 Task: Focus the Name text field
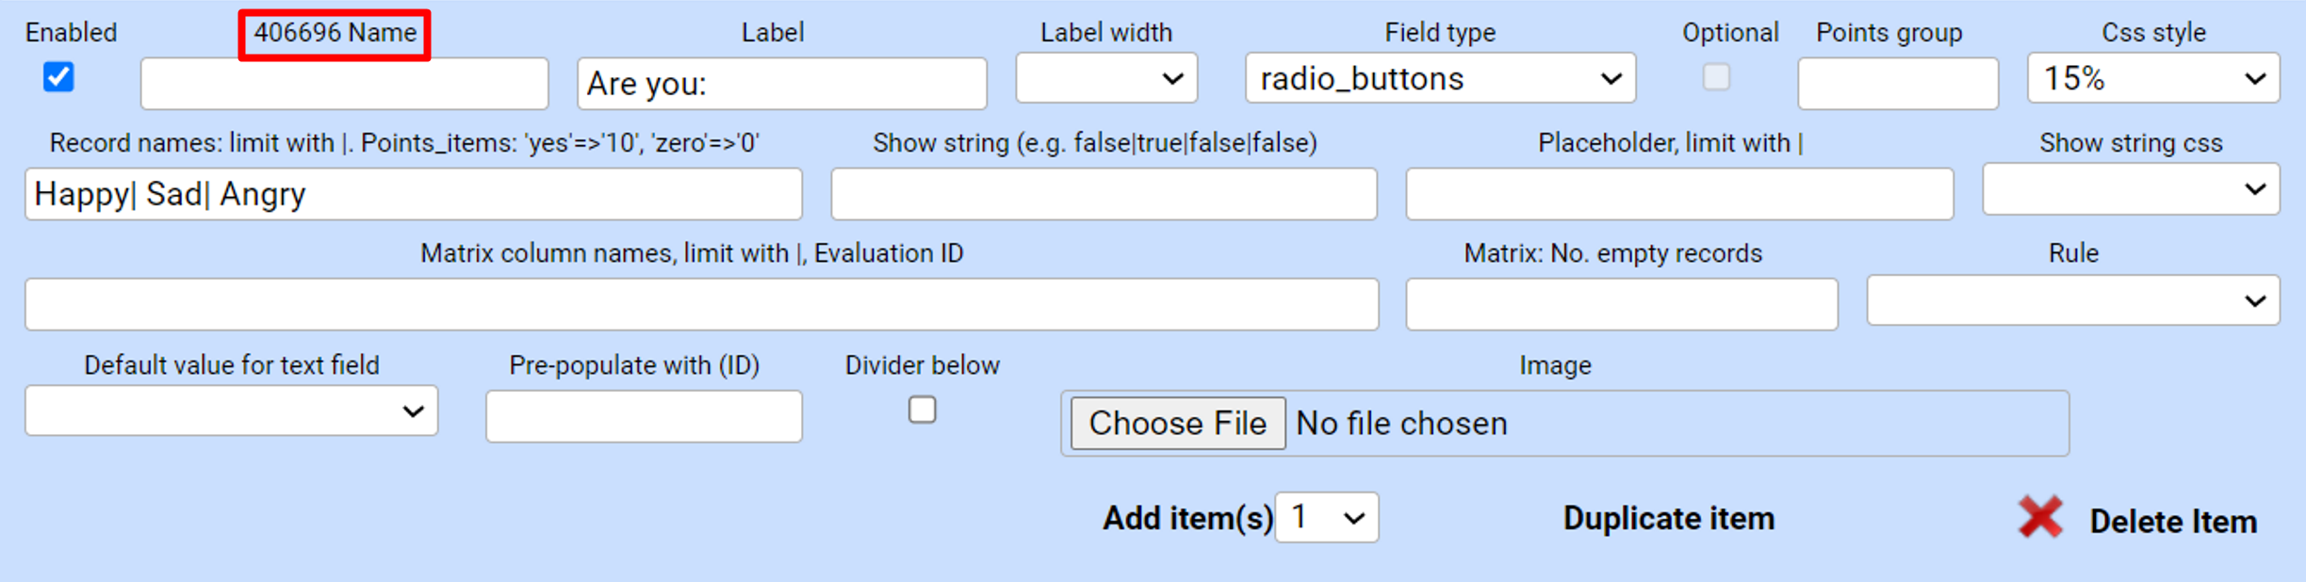click(x=344, y=84)
